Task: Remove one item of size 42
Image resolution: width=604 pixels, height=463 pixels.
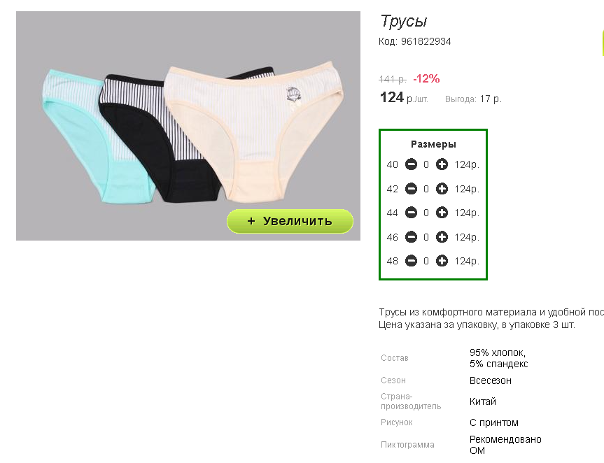Action: click(411, 189)
